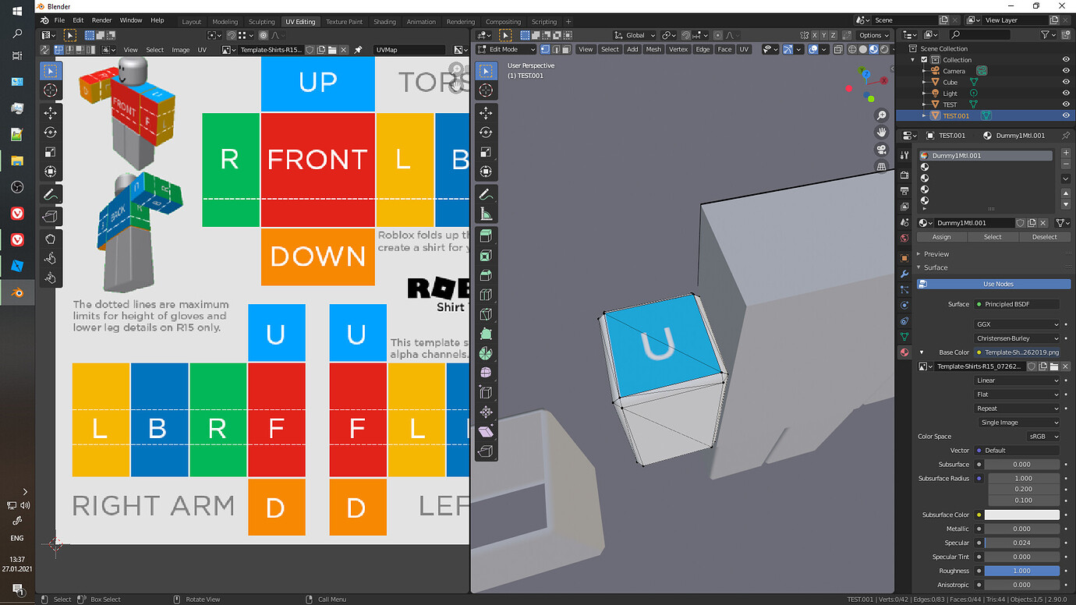Select the Measure tool in the viewport
Viewport: 1076px width, 605px height.
(x=486, y=214)
